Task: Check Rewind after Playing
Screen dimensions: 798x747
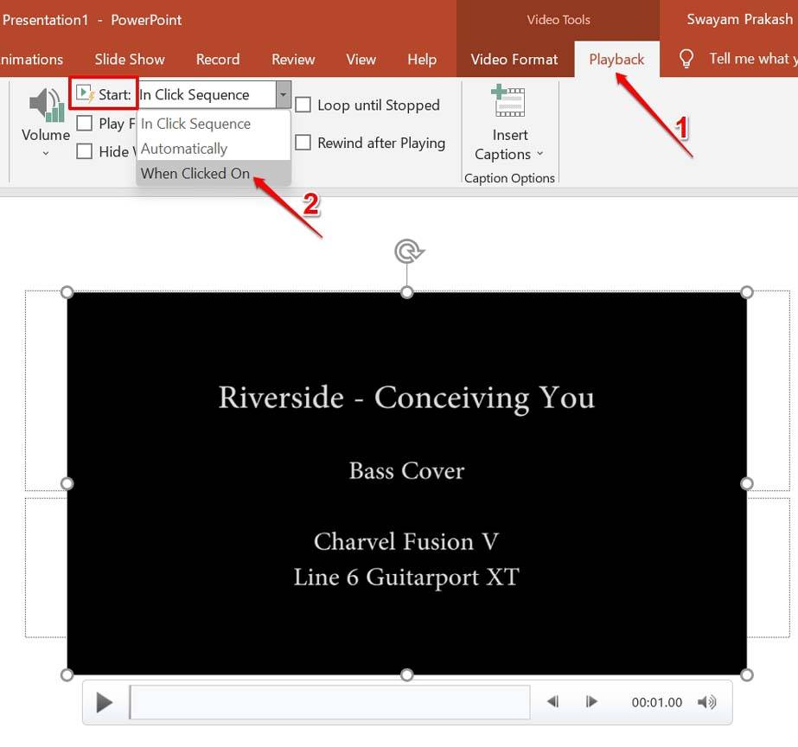Action: [303, 143]
